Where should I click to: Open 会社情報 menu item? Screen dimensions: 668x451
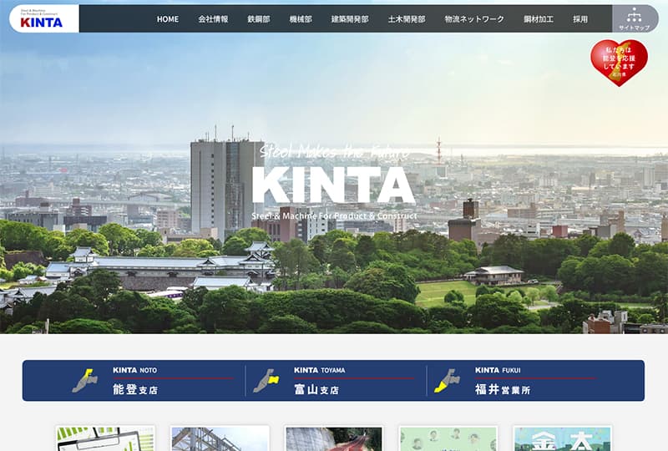point(213,19)
